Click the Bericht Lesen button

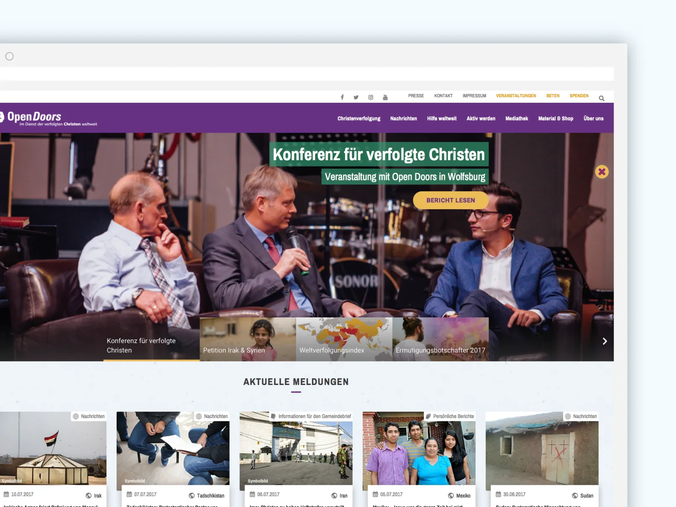[450, 200]
